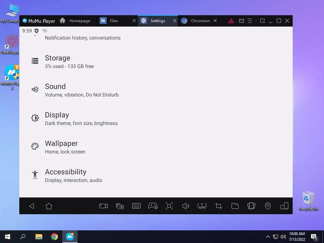
Task: Open Accessibility settings
Action: [x=156, y=176]
